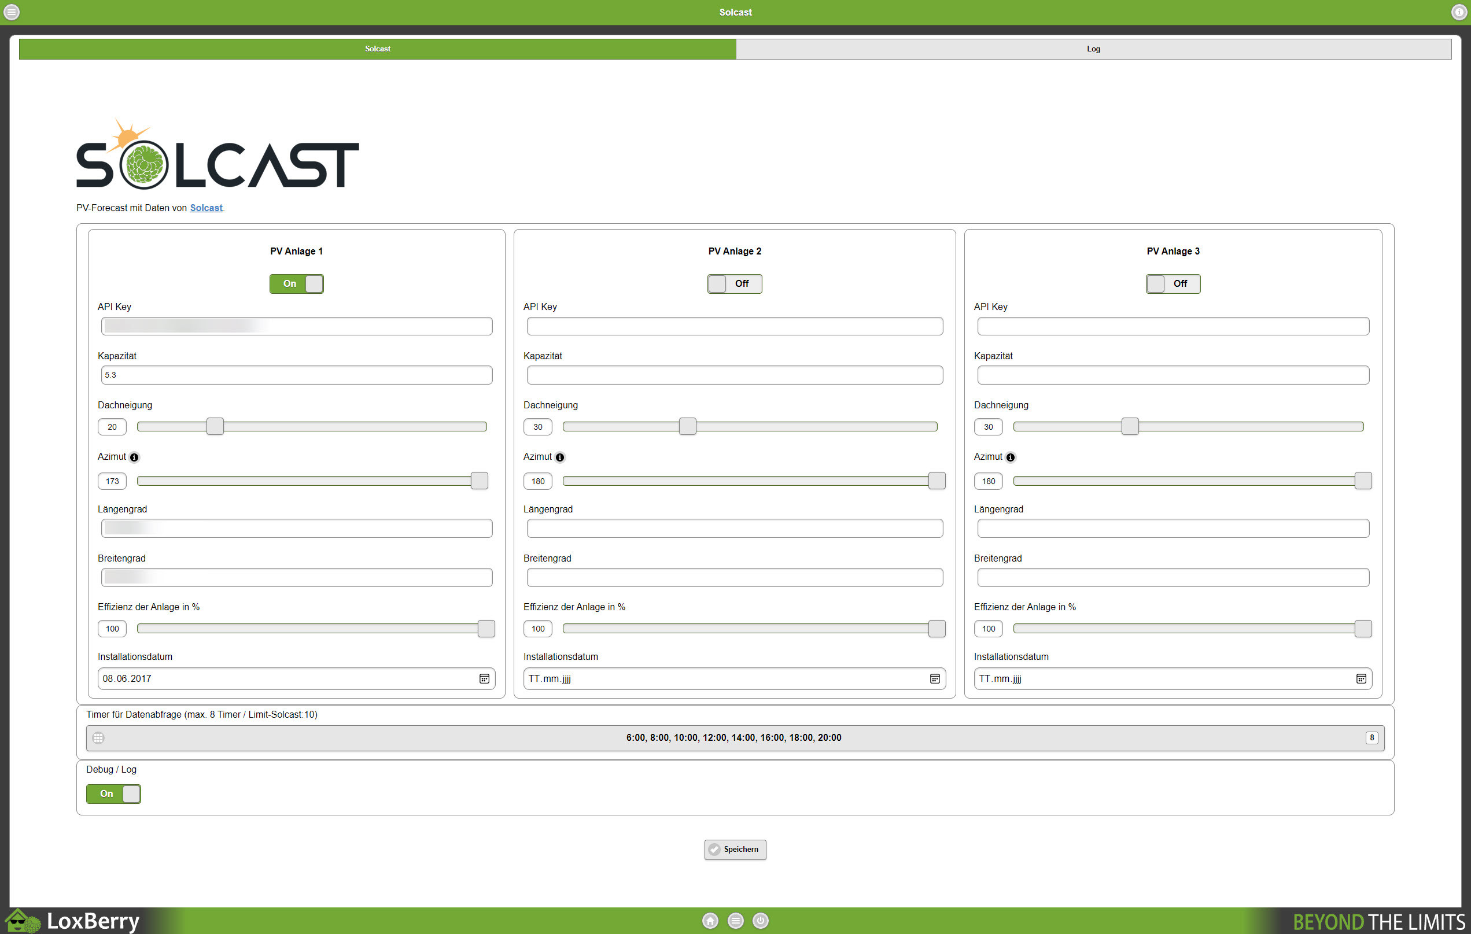Click the Kapazität field showing 5.3
Viewport: 1471px width, 934px height.
tap(297, 375)
